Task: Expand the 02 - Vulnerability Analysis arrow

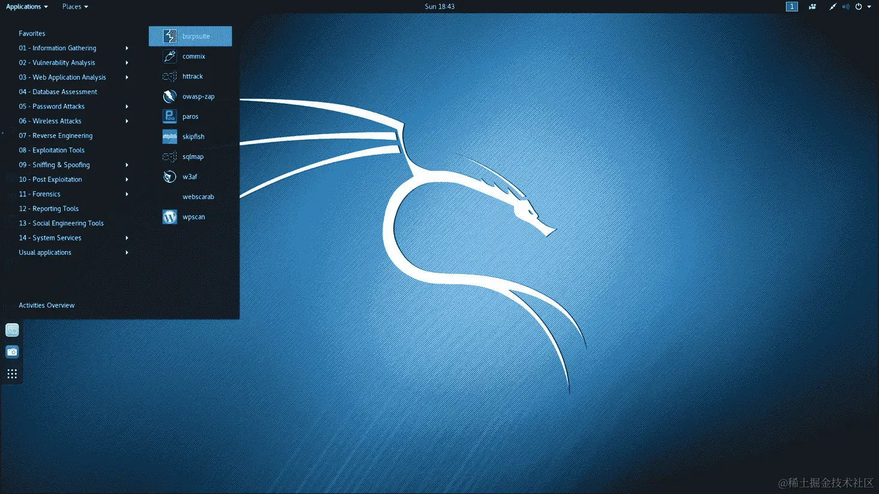Action: tap(127, 62)
